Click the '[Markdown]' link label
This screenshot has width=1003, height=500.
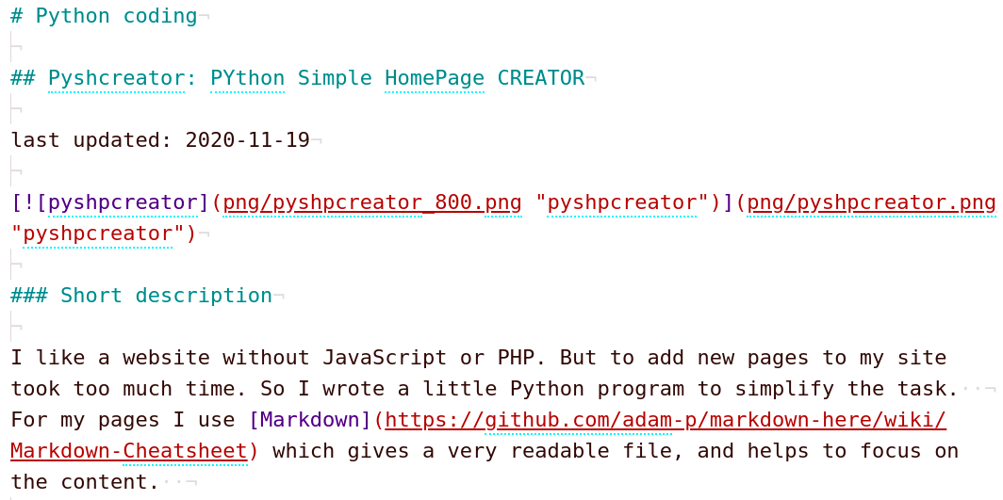pyautogui.click(x=310, y=420)
